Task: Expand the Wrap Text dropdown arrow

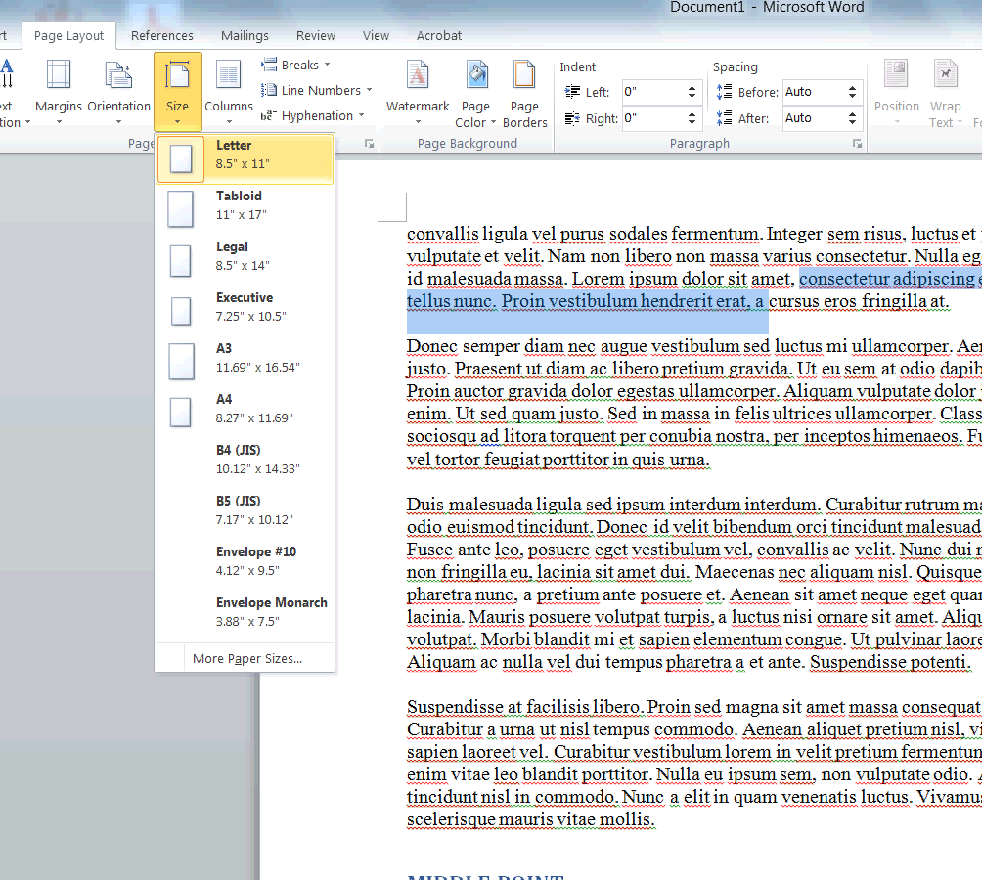Action: tap(960, 122)
